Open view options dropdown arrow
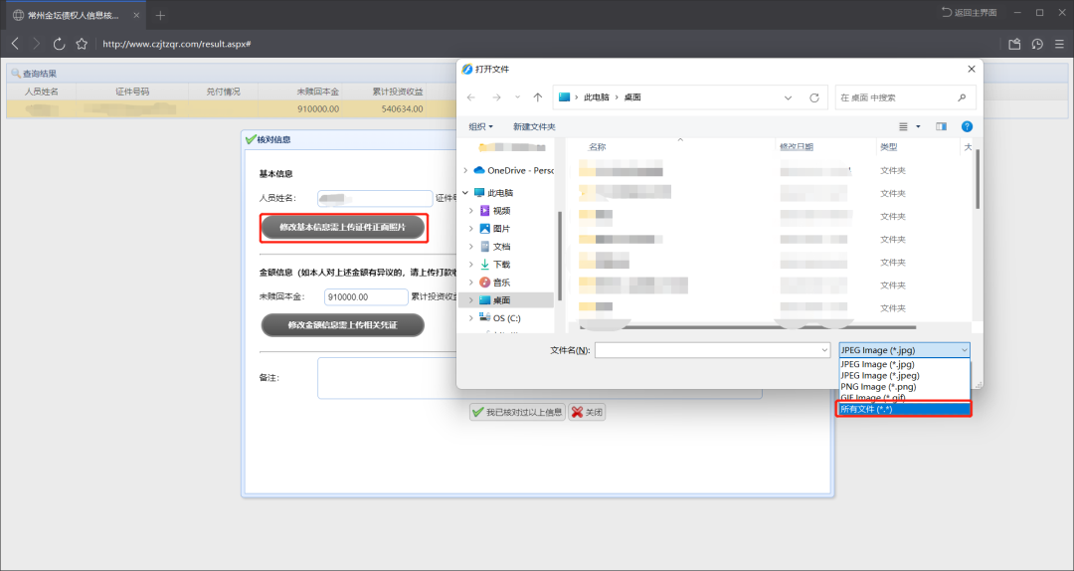Viewport: 1074px width, 571px height. [x=919, y=126]
